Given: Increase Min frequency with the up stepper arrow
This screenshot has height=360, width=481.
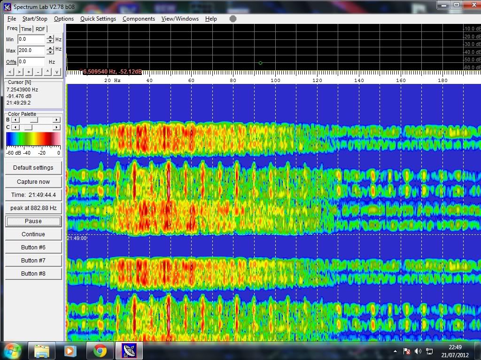Looking at the screenshot, I should click(50, 37).
